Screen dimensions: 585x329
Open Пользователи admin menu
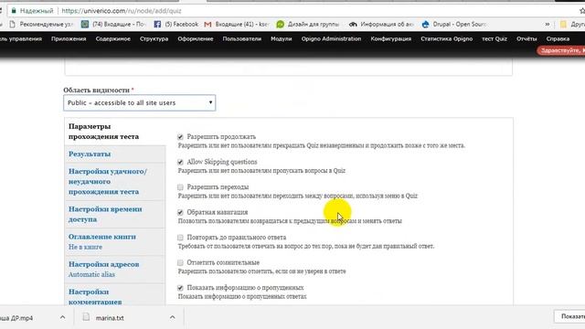[x=241, y=38]
